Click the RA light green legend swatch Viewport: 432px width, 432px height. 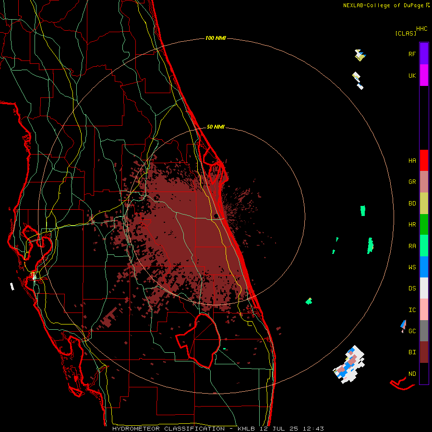point(424,246)
